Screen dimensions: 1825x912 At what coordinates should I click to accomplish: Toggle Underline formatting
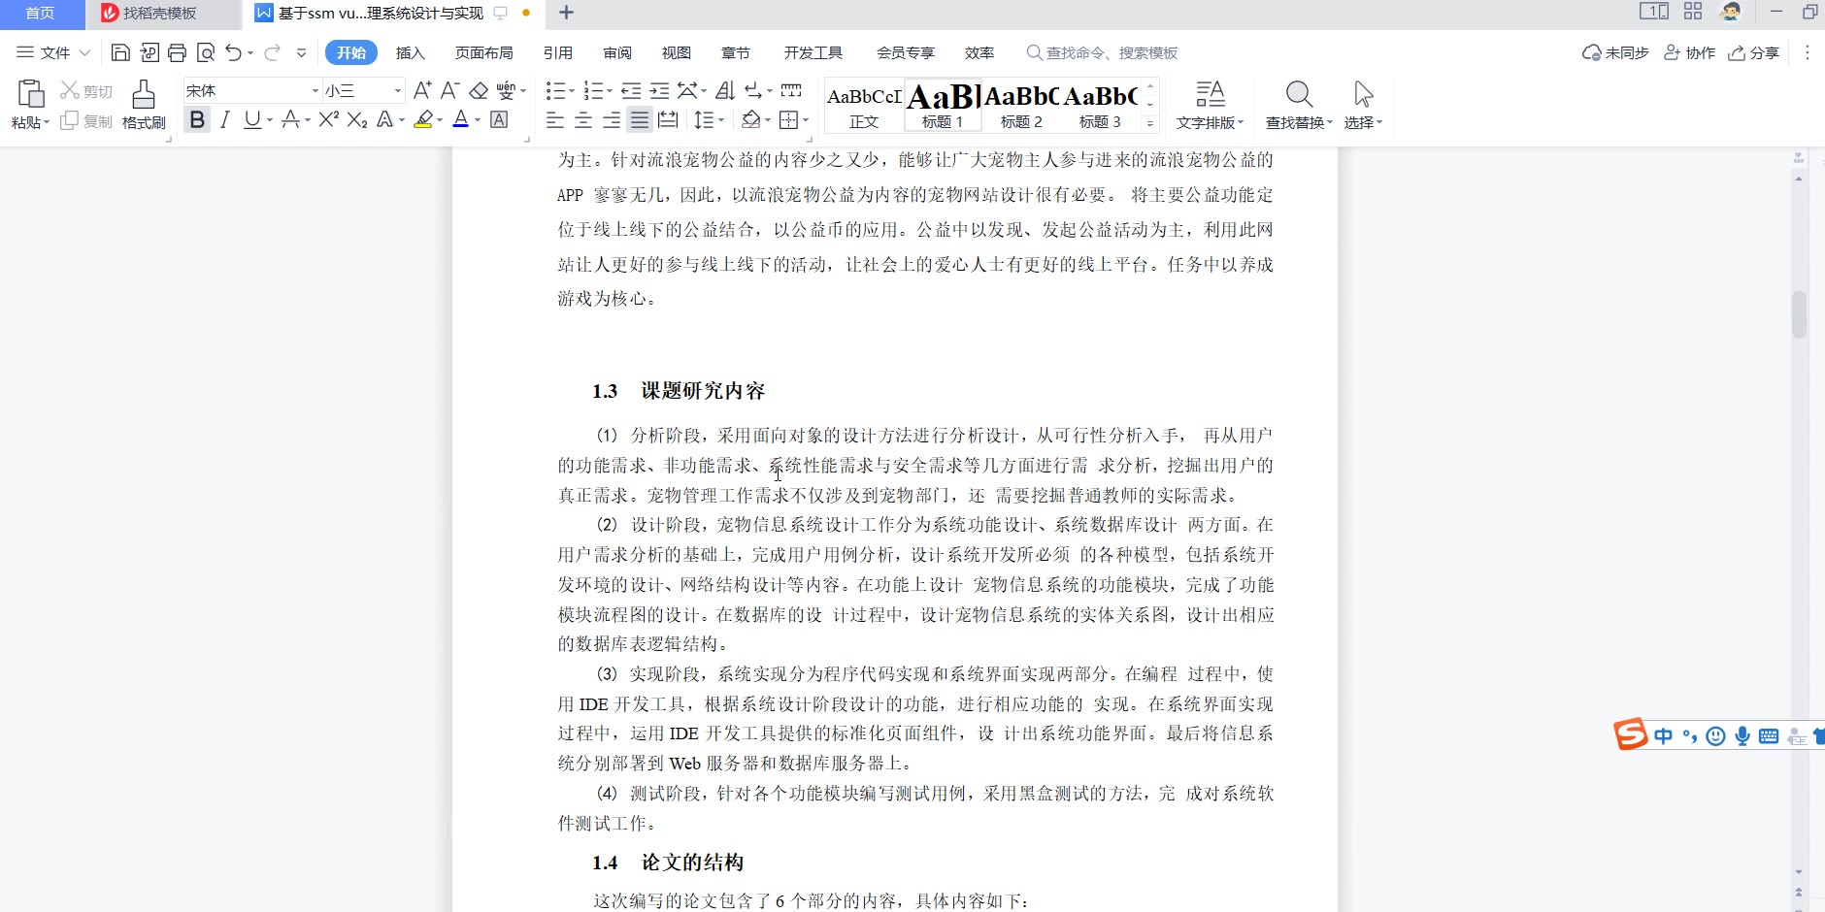point(252,119)
